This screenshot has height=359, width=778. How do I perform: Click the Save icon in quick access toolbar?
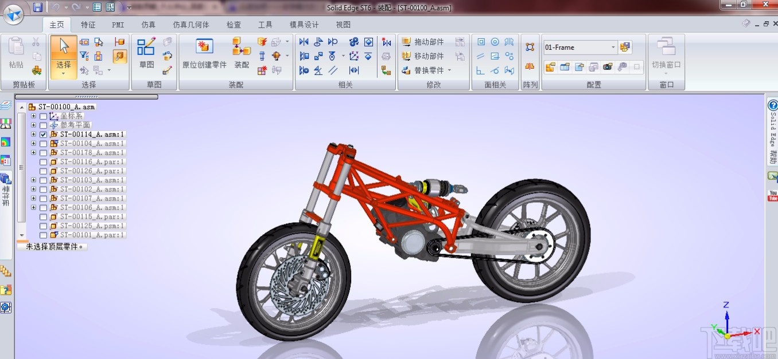pos(38,7)
